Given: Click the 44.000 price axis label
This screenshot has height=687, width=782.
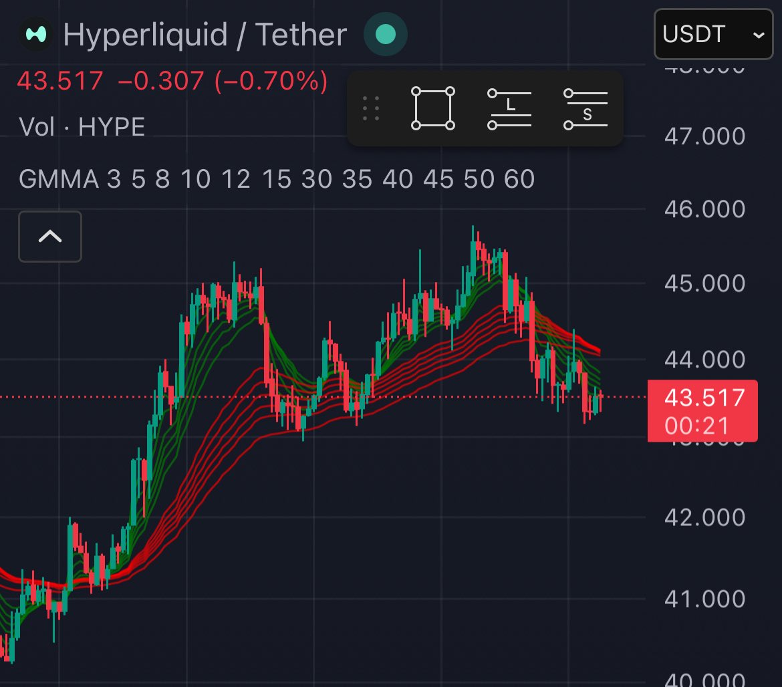Looking at the screenshot, I should [x=704, y=360].
